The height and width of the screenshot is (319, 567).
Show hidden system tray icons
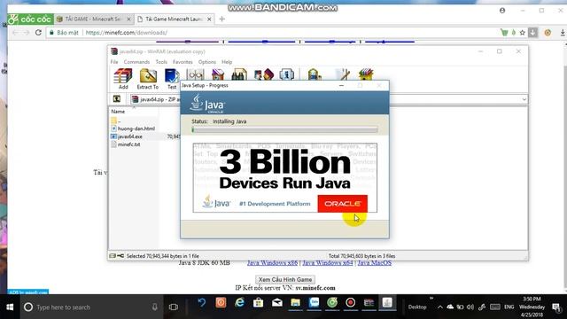click(440, 307)
